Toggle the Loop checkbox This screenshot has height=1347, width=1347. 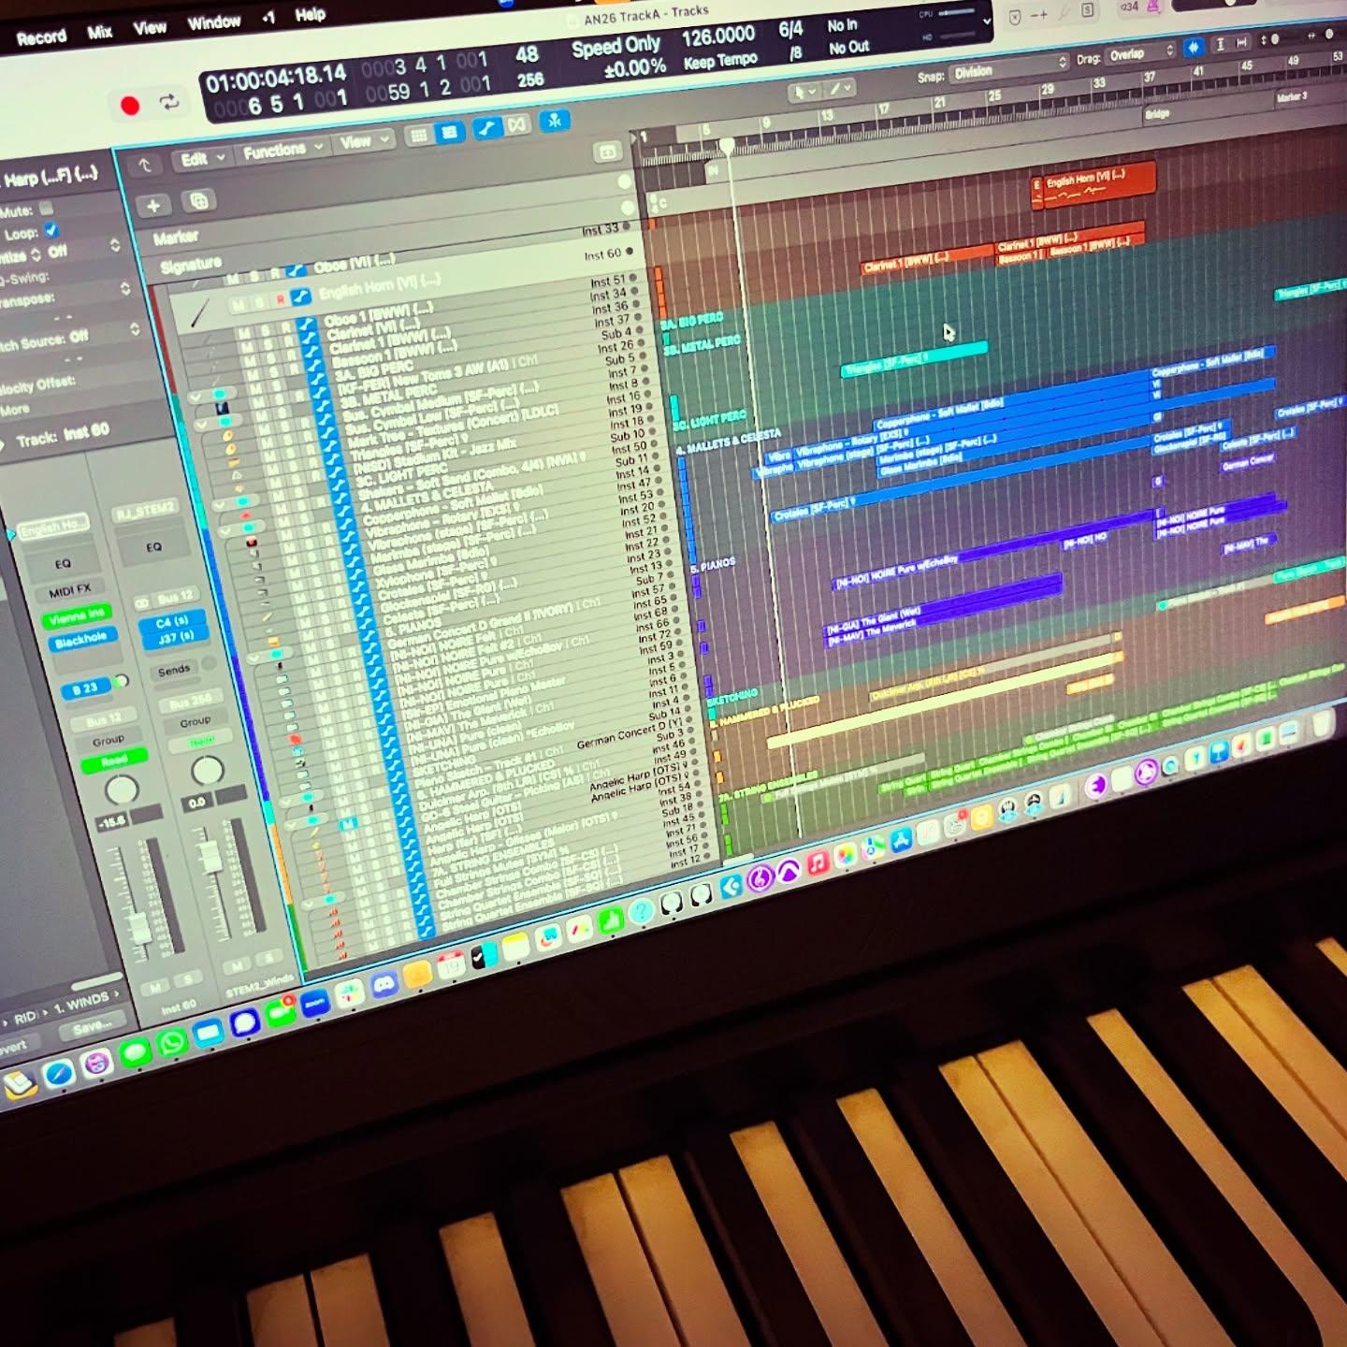(x=51, y=230)
